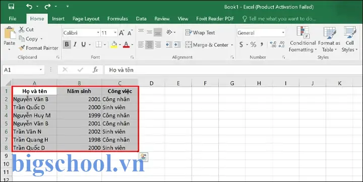The image size is (363, 182).
Task: Align text to the right
Action: (x=158, y=44)
